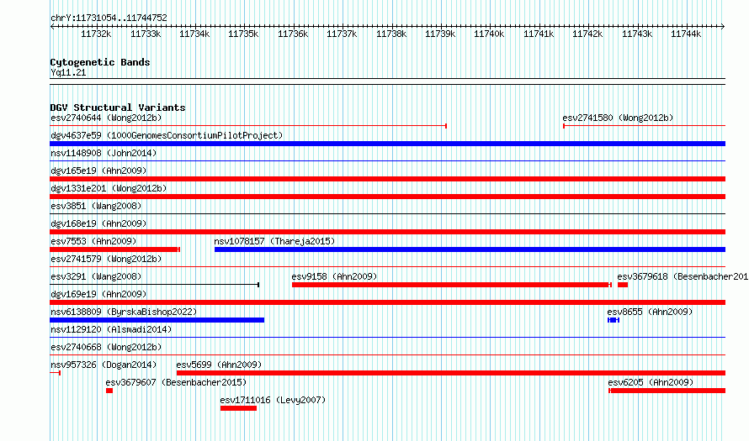Select the blue dgv4637e59 variant bar
Screen dimensions: 749x441
[x=387, y=144]
